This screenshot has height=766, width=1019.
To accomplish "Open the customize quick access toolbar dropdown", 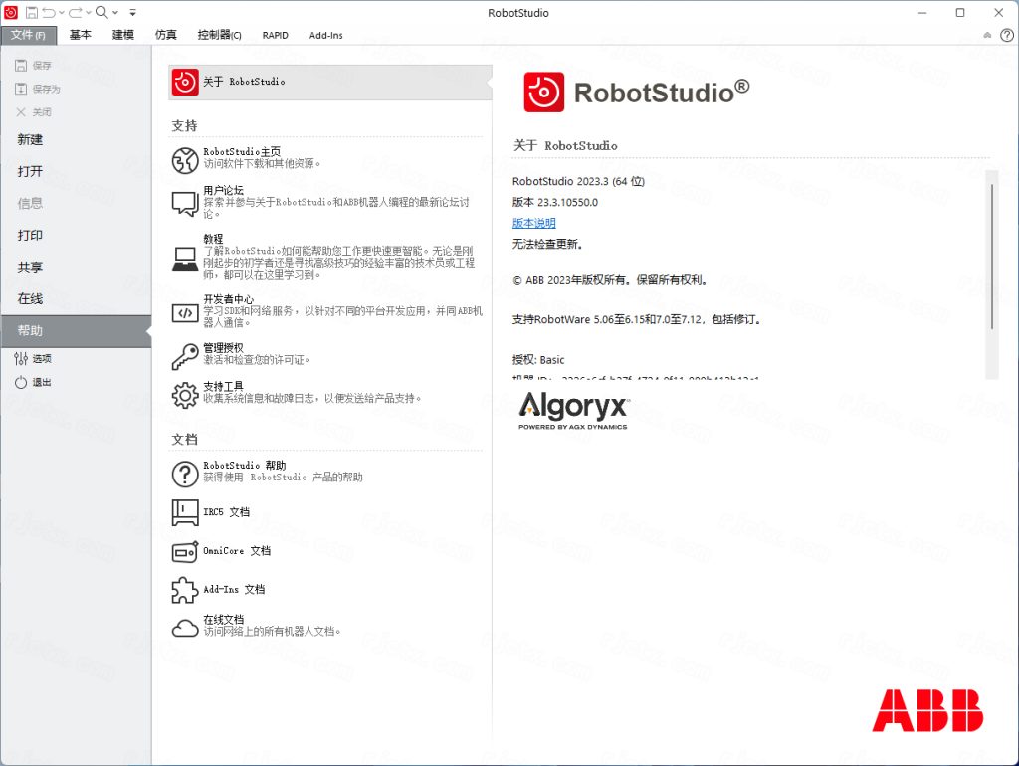I will (x=132, y=12).
